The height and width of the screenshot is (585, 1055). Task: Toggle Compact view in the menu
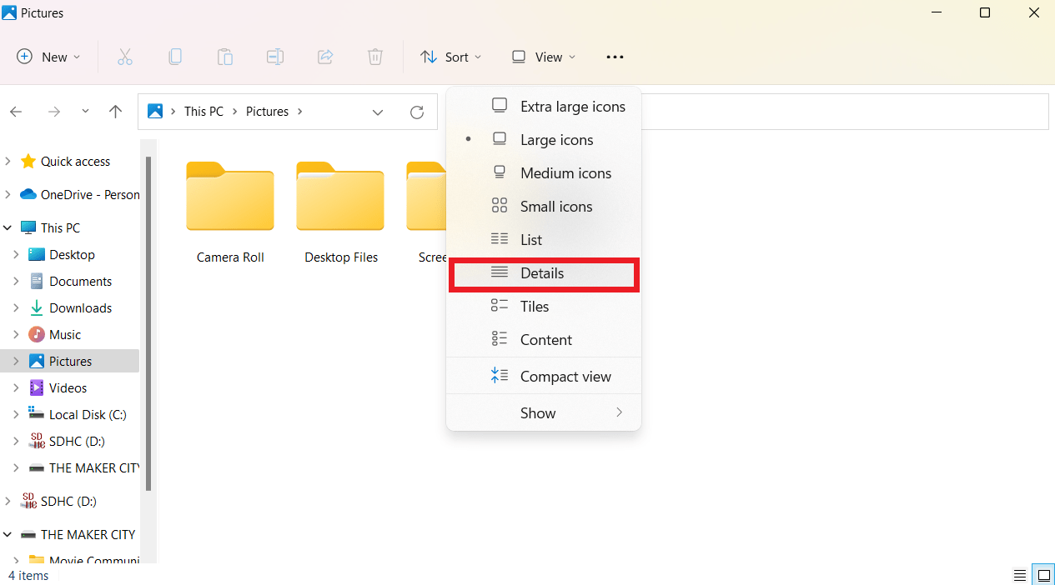coord(565,377)
